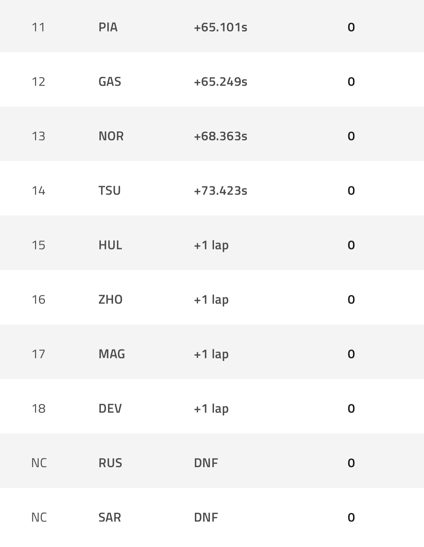Screen dimensions: 424x547
Task: Select the +73.423s gap value
Action: click(x=221, y=190)
